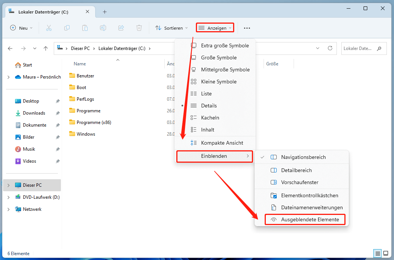The height and width of the screenshot is (260, 394).
Task: Refresh the current folder view
Action: [330, 48]
